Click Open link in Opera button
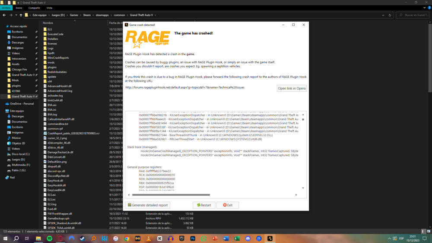 tap(292, 88)
